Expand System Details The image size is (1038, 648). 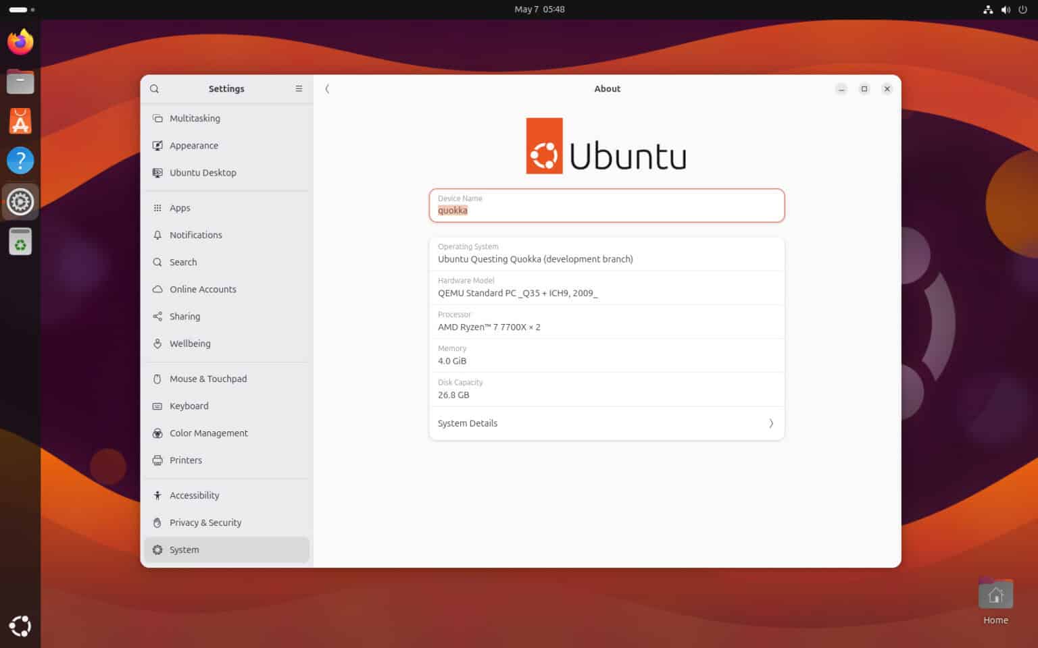[x=606, y=423]
